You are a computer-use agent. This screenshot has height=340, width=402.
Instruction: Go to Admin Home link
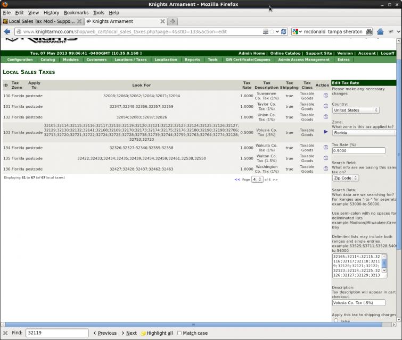point(251,53)
